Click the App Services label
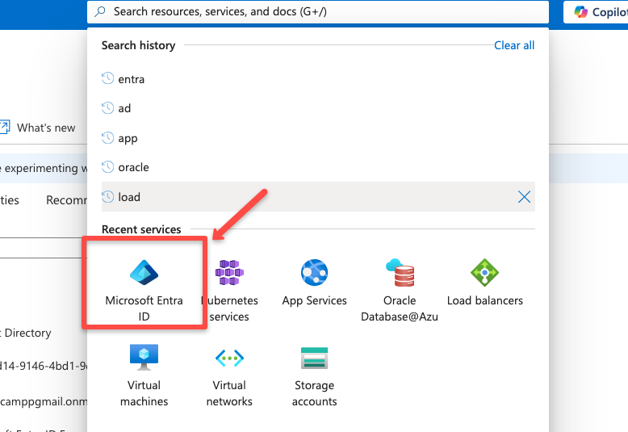The height and width of the screenshot is (432, 628). 314,300
